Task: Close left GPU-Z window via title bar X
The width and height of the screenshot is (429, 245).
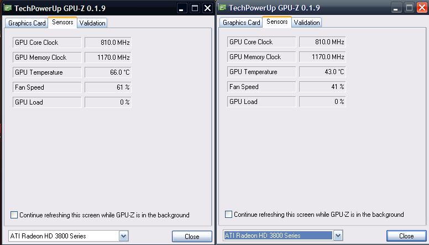Action: point(208,8)
